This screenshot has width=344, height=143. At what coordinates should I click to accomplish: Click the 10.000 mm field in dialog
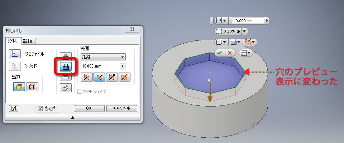[100, 66]
